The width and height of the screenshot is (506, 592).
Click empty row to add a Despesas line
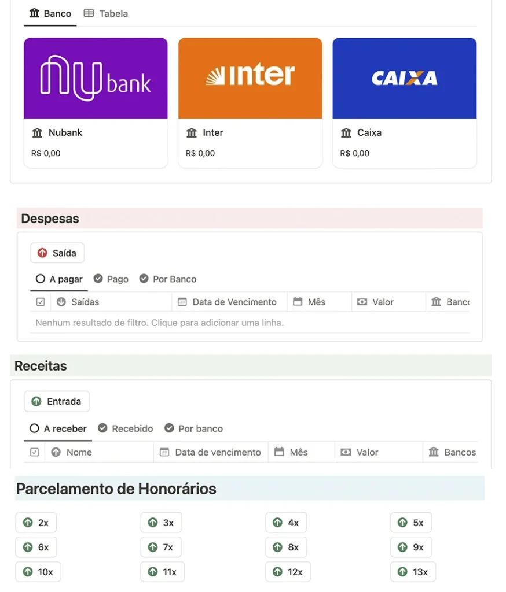[250, 323]
